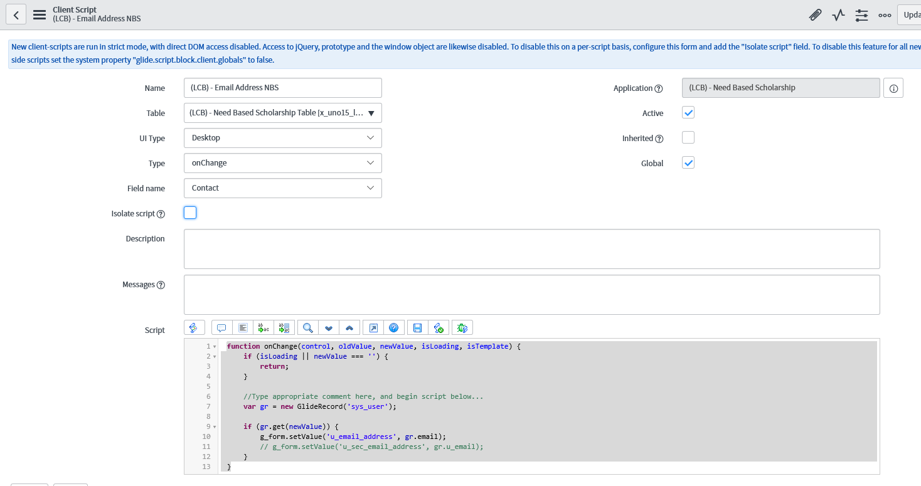Click the Replace All icon in script toolbar

pos(284,327)
